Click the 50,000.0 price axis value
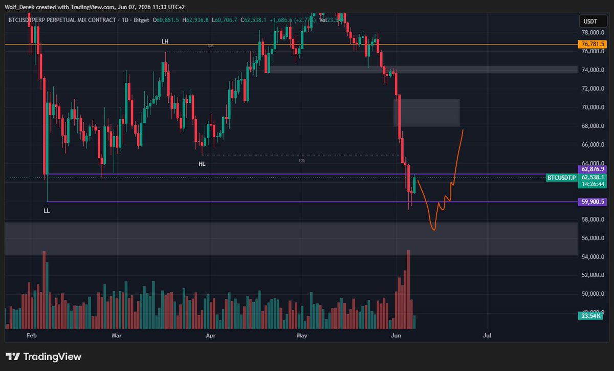Viewport: 614px width, 371px height. (594, 294)
